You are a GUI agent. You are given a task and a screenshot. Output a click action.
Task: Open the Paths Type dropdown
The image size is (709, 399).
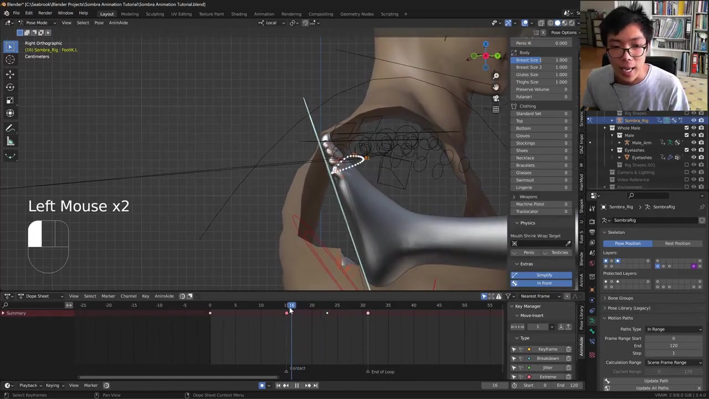(x=674, y=329)
